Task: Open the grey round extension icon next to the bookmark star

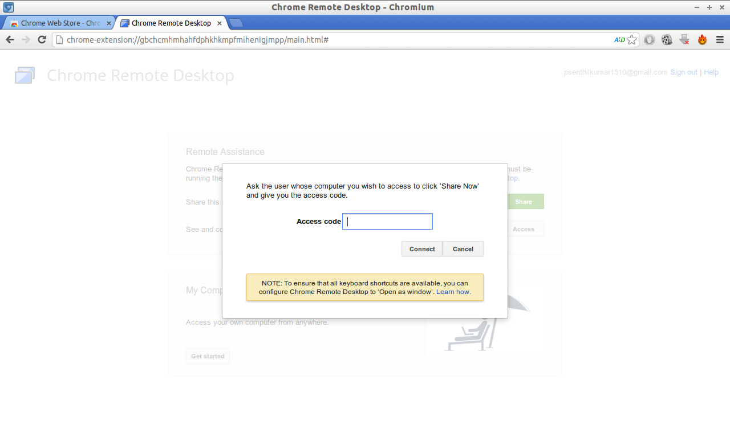Action: point(649,40)
